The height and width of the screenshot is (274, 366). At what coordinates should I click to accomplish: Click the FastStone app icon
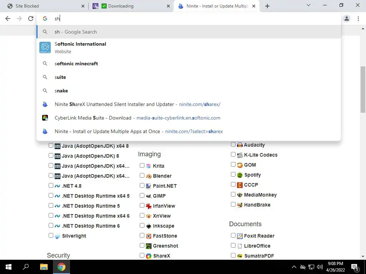tap(148, 236)
